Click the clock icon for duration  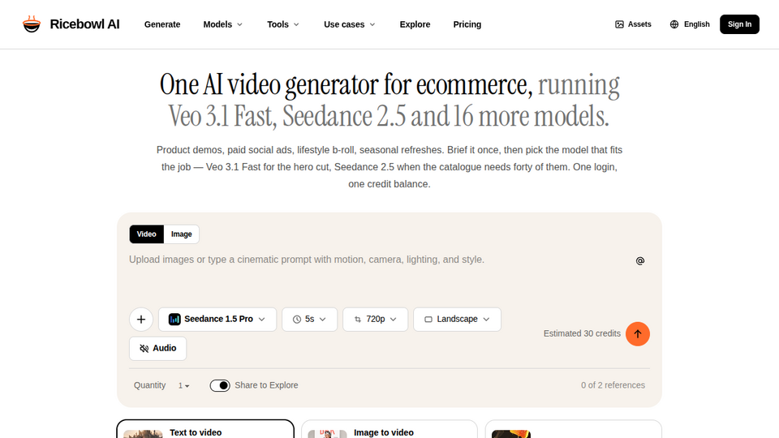297,320
